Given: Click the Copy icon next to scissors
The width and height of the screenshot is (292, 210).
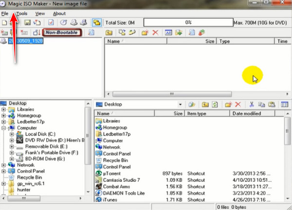Looking at the screenshot, I should 261,105.
